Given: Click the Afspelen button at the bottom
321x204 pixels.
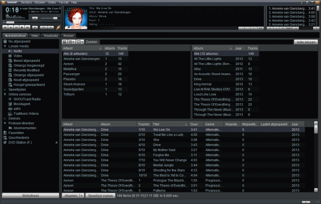Looking at the screenshot, I should (x=71, y=196).
